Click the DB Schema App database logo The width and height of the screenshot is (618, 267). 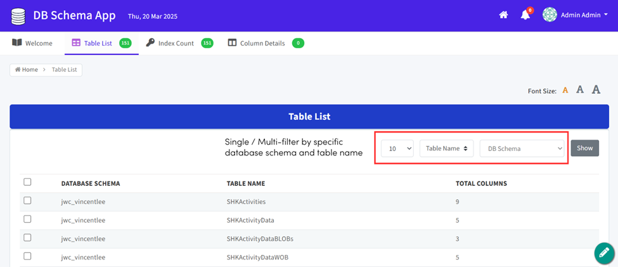pyautogui.click(x=18, y=15)
